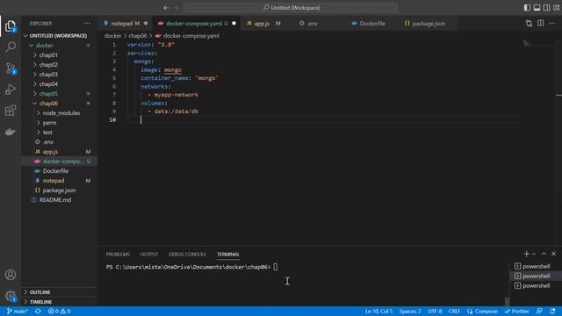Click Synchronize Changes in status bar

click(38, 312)
